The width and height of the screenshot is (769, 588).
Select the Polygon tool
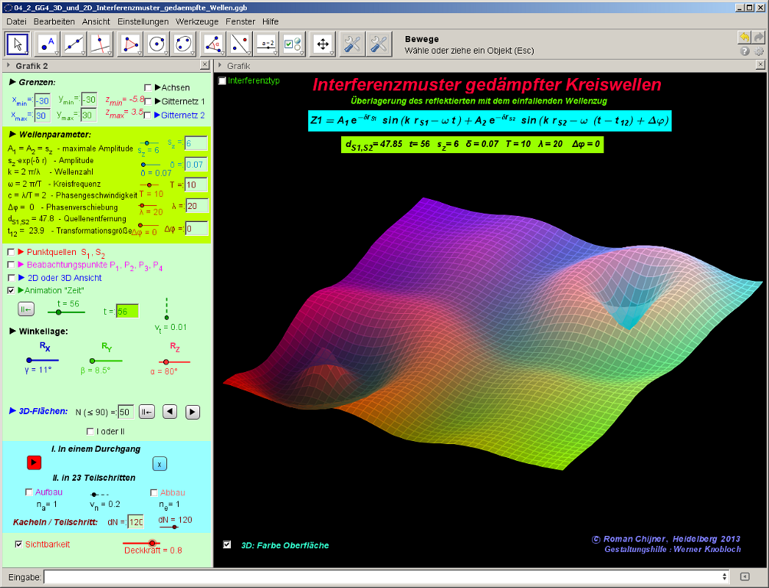coord(133,44)
